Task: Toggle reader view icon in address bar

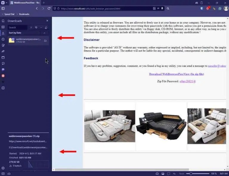Action: coord(158,9)
